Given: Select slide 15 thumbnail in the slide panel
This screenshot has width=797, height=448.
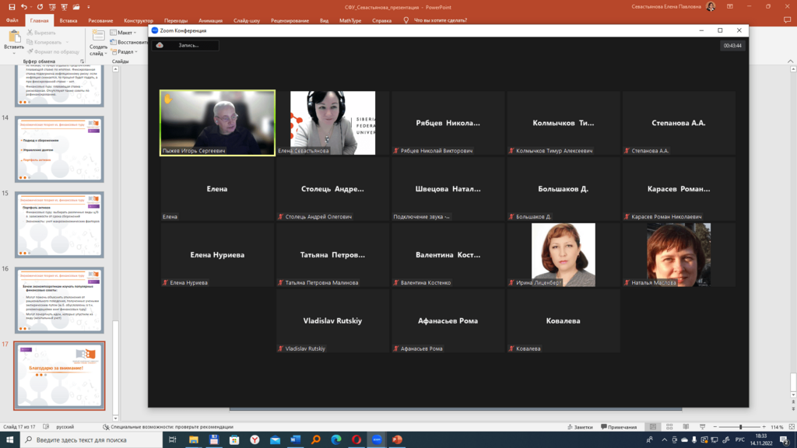Looking at the screenshot, I should tap(59, 225).
